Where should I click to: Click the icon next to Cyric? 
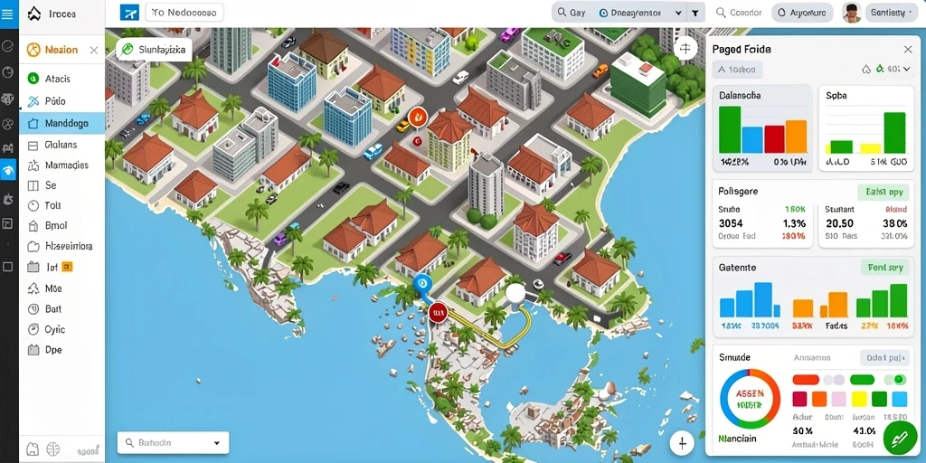33,329
